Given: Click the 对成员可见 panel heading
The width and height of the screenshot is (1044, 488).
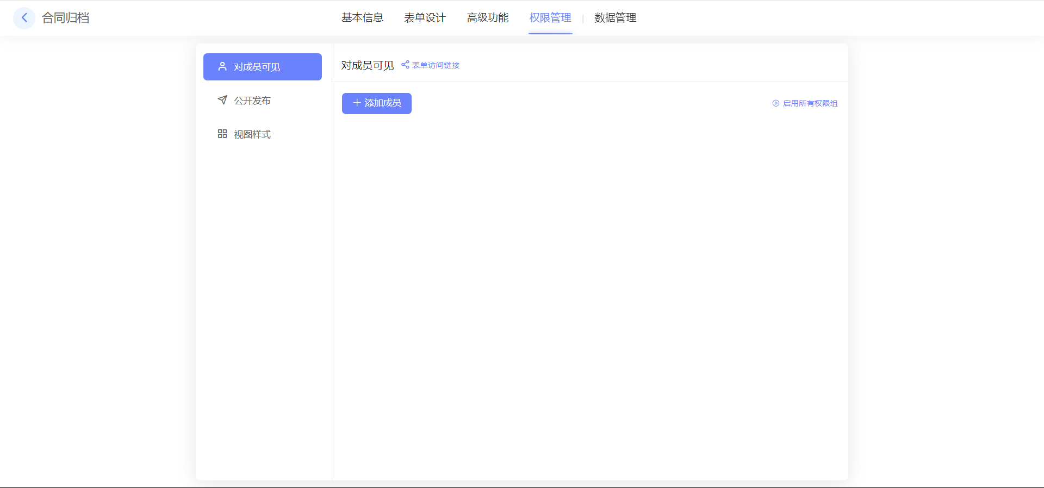Looking at the screenshot, I should [368, 65].
